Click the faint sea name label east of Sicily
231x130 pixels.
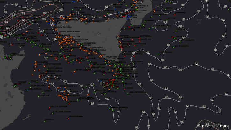pos(199,21)
